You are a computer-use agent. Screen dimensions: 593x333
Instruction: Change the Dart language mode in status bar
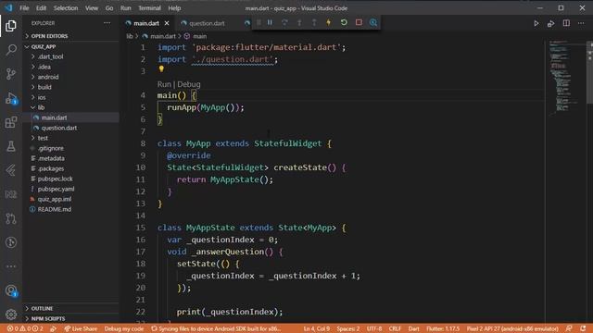414,328
